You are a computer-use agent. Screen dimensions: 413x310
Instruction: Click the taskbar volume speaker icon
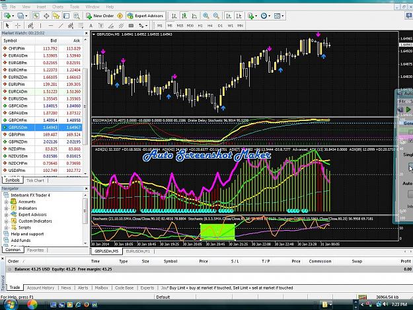tap(385, 305)
